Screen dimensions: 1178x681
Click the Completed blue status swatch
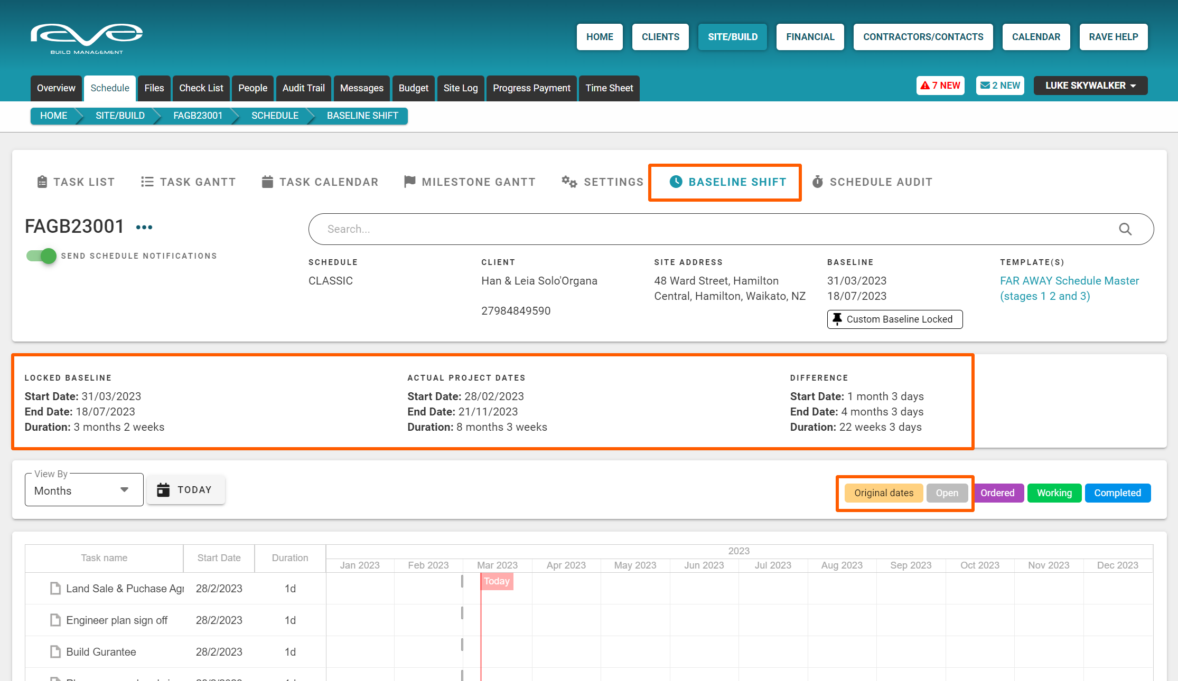(x=1117, y=493)
